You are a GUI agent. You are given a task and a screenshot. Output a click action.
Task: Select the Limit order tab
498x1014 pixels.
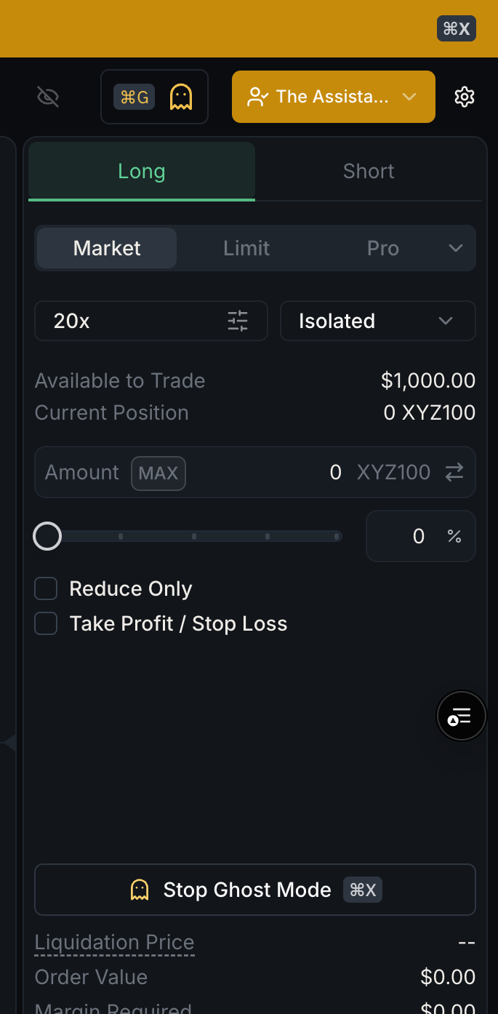246,248
